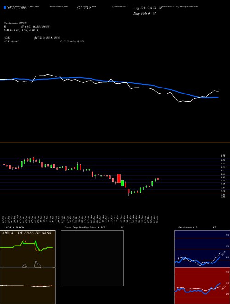Click the ManafaSutra.com text in header
This screenshot has width=230, height=304.
[x=189, y=6]
